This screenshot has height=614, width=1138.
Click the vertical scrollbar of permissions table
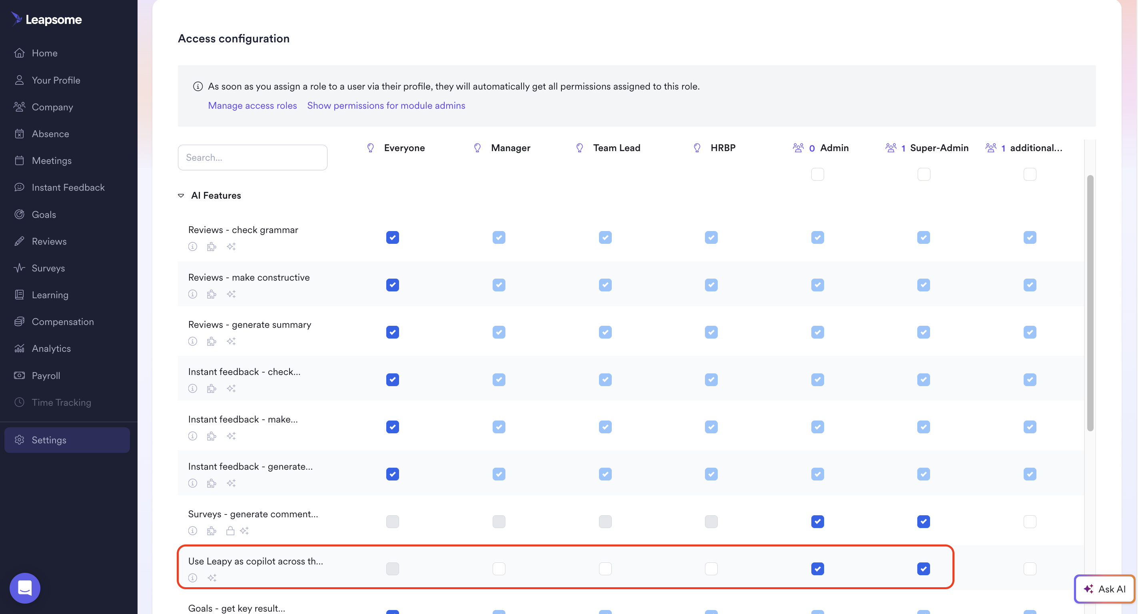point(1090,303)
